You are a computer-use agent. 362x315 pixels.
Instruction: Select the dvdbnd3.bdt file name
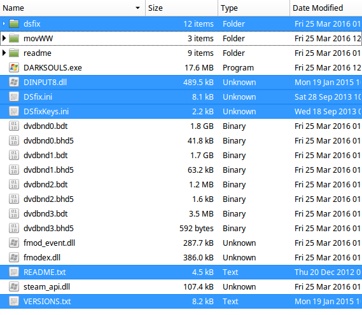point(45,213)
